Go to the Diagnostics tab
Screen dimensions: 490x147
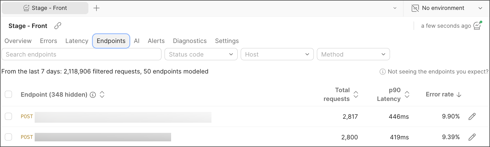(x=190, y=41)
